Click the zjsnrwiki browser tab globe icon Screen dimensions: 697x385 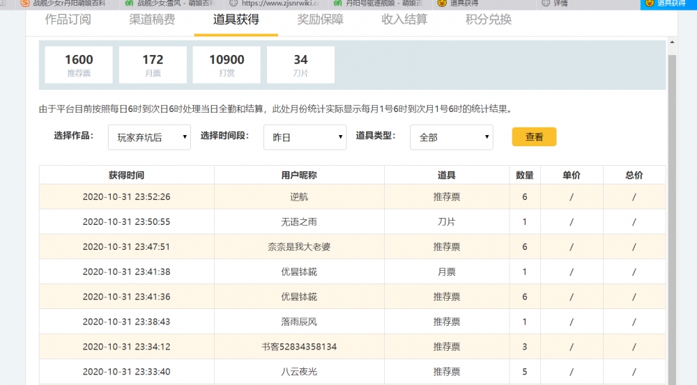[233, 3]
